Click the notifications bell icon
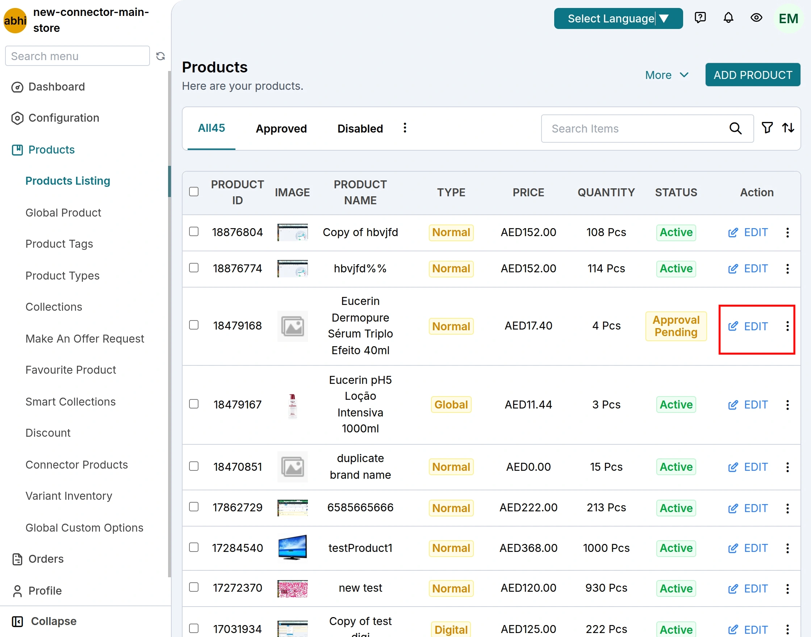 pos(728,18)
